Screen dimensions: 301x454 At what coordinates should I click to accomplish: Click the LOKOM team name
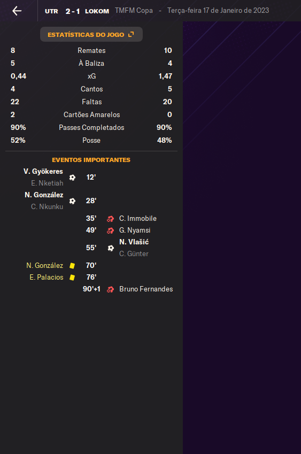coord(97,11)
